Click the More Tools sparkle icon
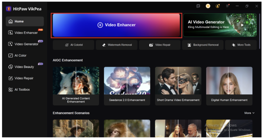The width and height of the screenshot is (264, 139). pyautogui.click(x=234, y=45)
